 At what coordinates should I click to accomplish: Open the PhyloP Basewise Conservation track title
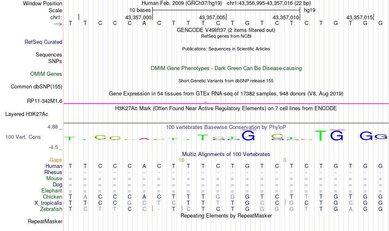pyautogui.click(x=226, y=127)
